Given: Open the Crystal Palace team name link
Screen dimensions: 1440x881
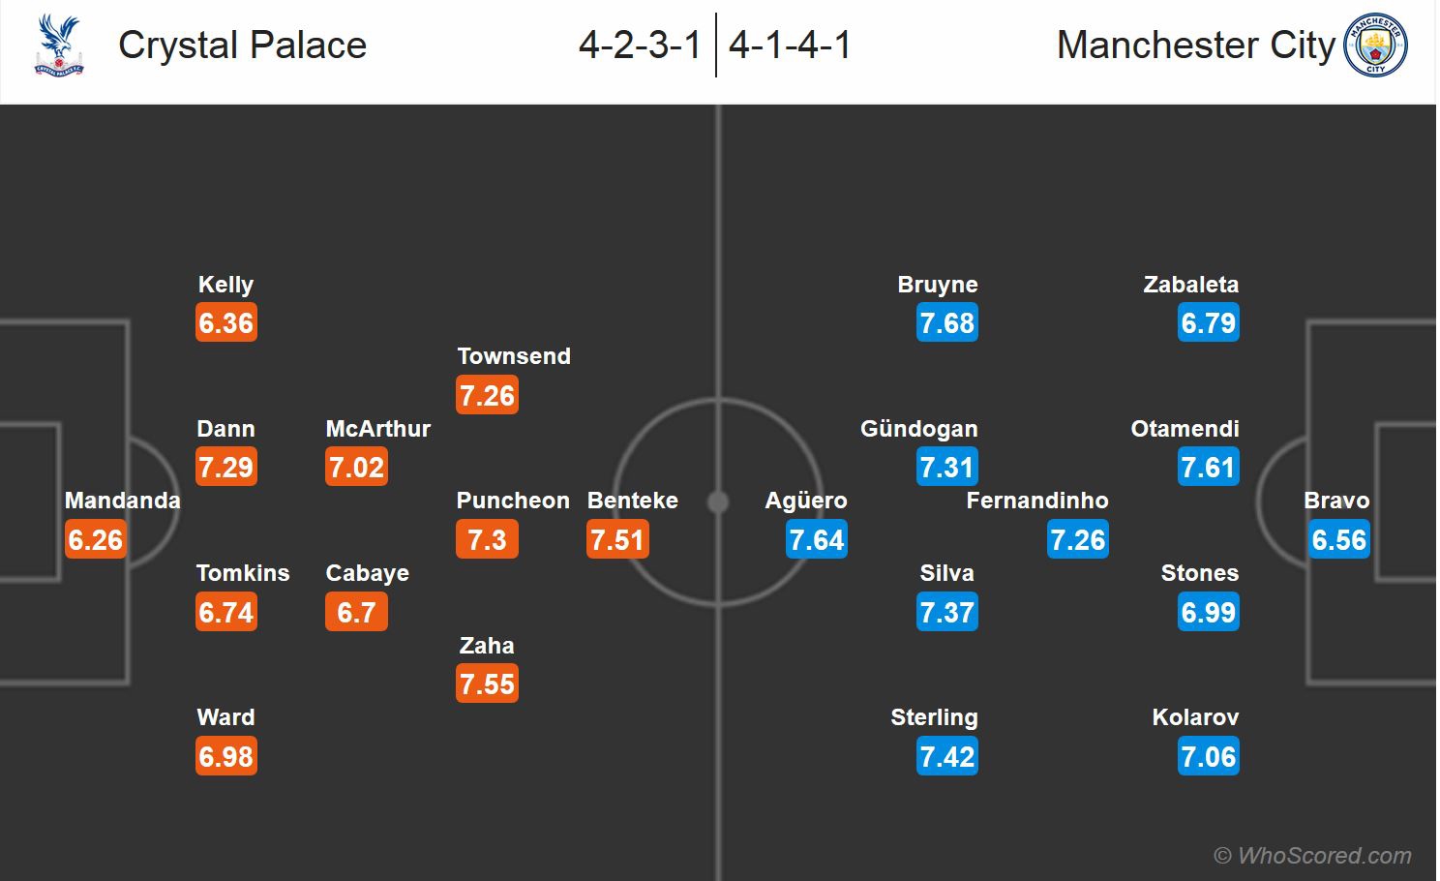Looking at the screenshot, I should [242, 46].
